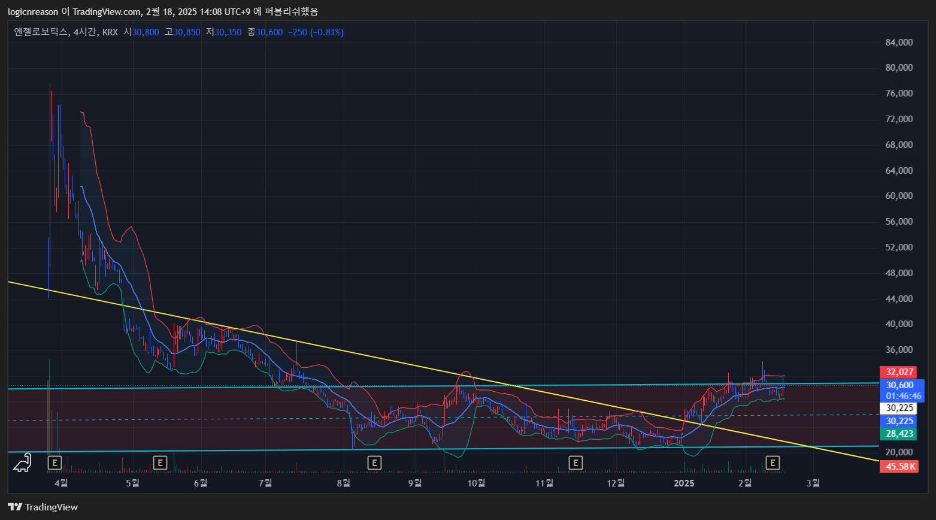Click the low value 30,350
The width and height of the screenshot is (936, 520).
point(228,32)
